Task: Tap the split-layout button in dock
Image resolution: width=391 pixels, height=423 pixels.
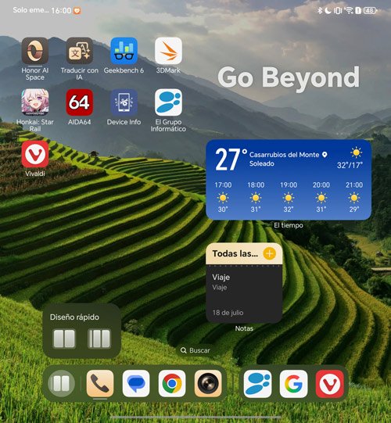Action: pyautogui.click(x=61, y=384)
